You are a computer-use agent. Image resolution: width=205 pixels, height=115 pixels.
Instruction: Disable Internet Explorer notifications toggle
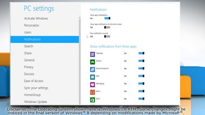click(141, 68)
